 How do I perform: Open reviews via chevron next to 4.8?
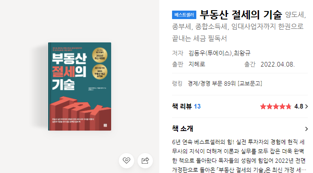tap(307, 106)
